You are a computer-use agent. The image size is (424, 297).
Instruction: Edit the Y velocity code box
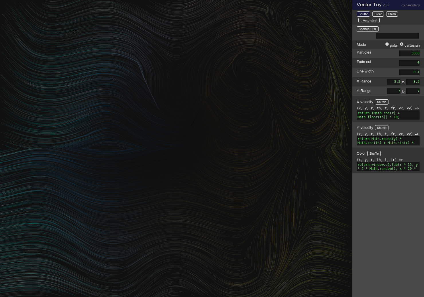[x=388, y=141]
